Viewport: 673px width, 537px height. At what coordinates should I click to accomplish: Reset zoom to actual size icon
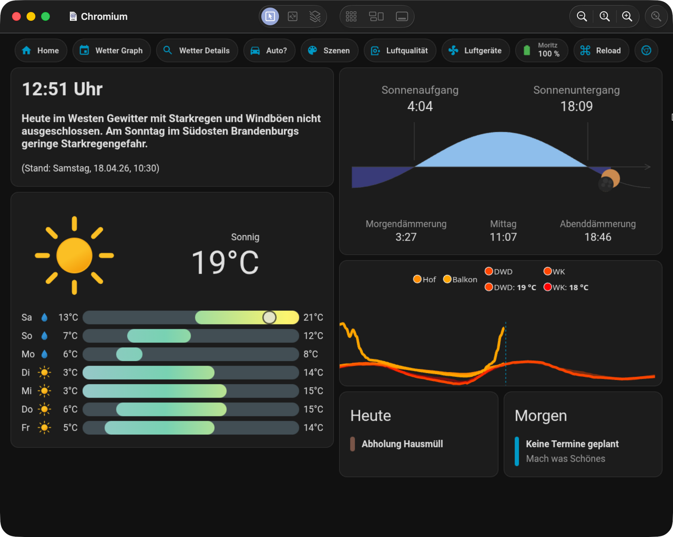[605, 16]
